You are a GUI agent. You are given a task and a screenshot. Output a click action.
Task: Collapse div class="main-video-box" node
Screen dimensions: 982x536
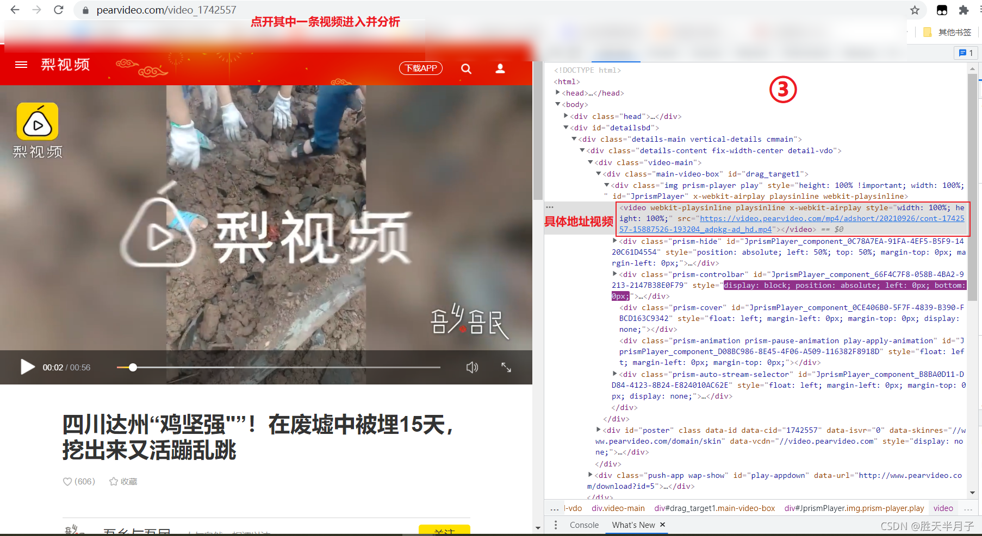[x=599, y=174]
